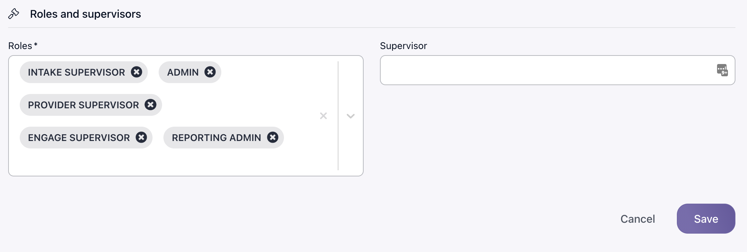This screenshot has width=747, height=252.
Task: Focus the Supervisor input field
Action: point(545,70)
